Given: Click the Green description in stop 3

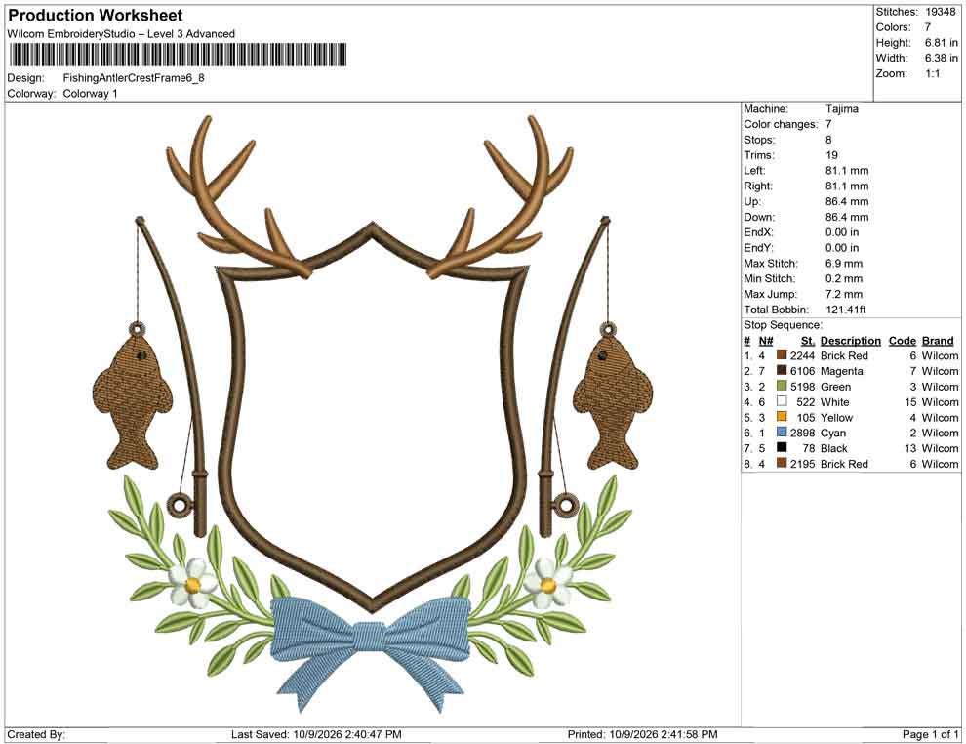Looking at the screenshot, I should tap(835, 387).
